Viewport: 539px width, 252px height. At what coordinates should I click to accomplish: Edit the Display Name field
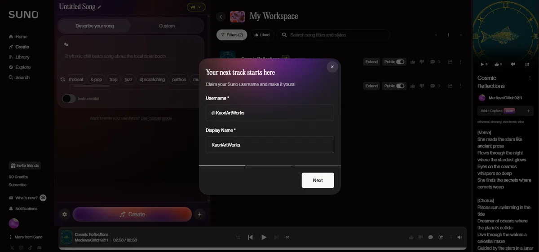point(270,145)
